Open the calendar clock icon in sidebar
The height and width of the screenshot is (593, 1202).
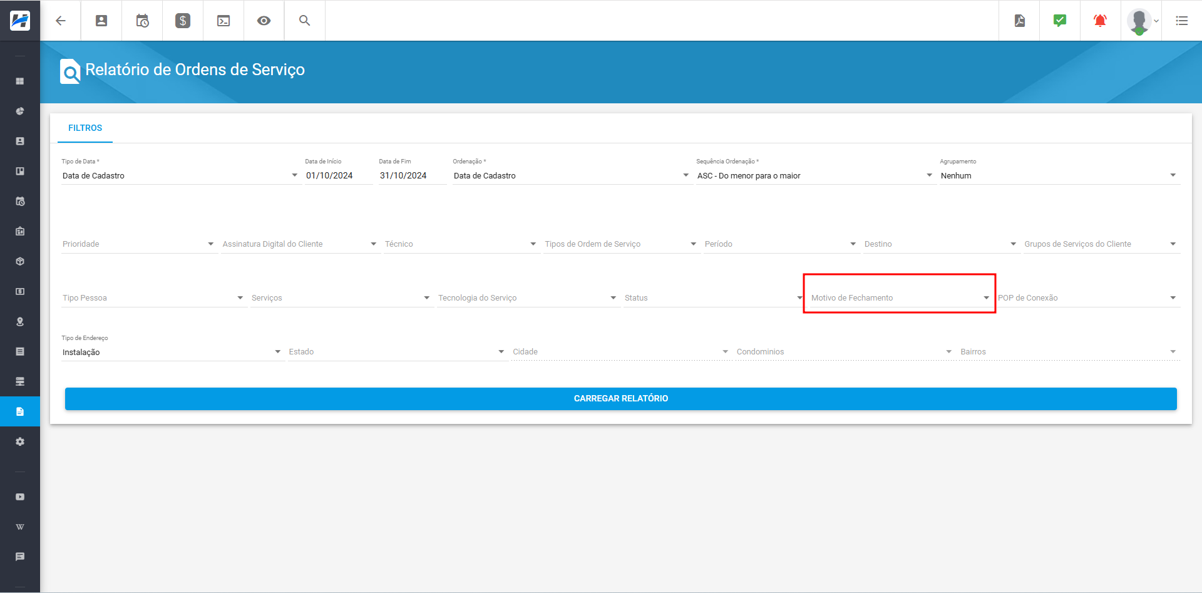point(20,202)
